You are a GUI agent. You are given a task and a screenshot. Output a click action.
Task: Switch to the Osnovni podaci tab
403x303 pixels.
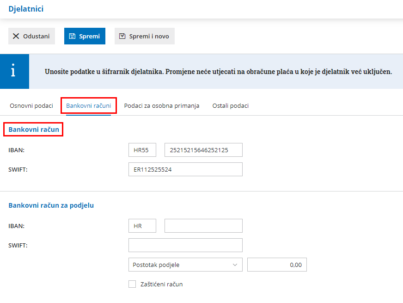(x=31, y=105)
